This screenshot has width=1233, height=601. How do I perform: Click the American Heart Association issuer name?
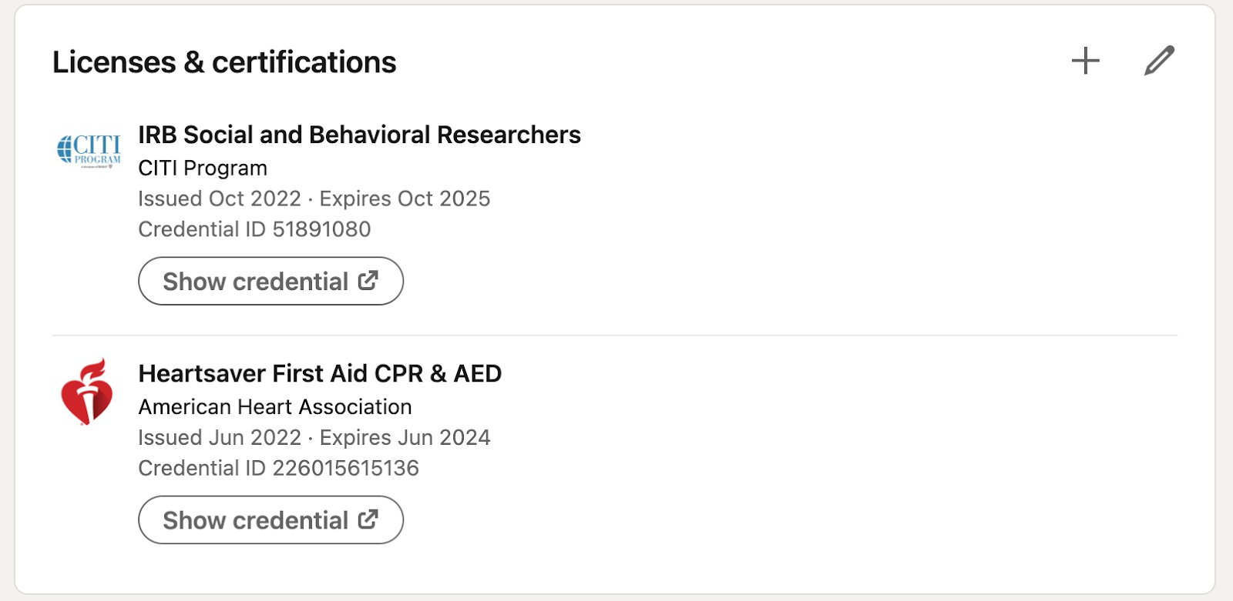click(275, 406)
